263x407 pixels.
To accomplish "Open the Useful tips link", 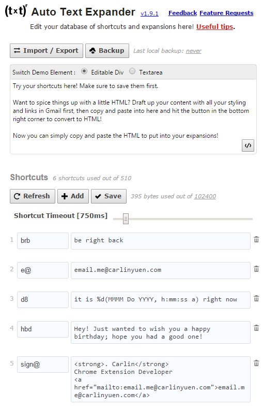I will (x=214, y=27).
